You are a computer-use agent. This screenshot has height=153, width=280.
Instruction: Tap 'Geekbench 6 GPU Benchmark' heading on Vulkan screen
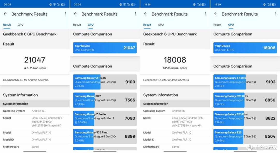pos(30,34)
